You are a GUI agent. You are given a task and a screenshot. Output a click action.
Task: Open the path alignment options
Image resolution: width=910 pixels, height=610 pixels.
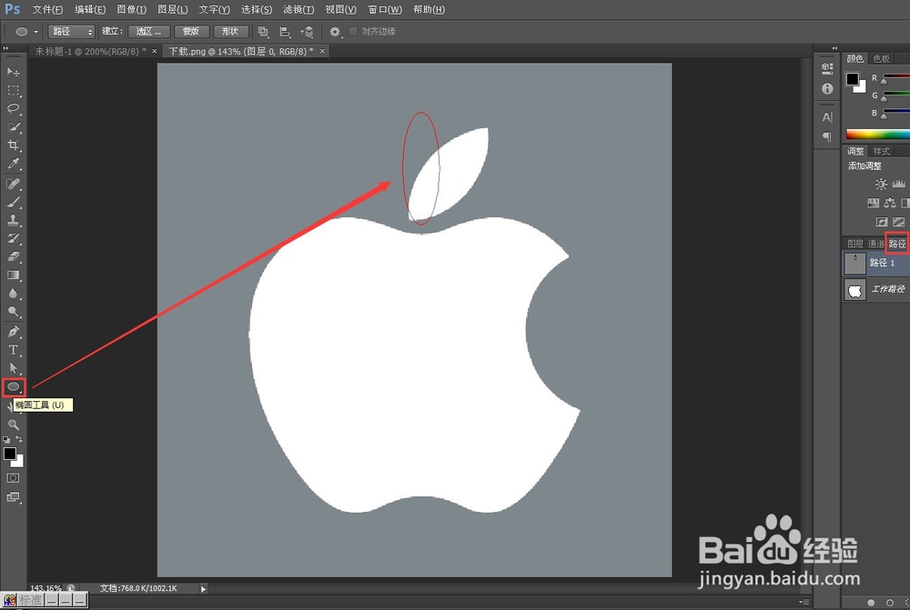pyautogui.click(x=285, y=31)
